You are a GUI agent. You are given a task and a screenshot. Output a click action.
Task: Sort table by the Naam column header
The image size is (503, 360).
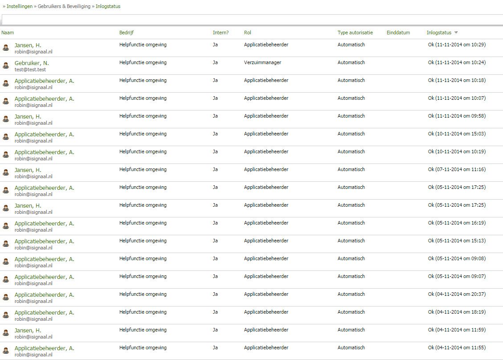tap(8, 33)
